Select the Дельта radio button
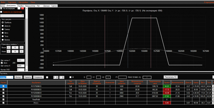The height and width of the screenshot is (108, 214). (3, 26)
